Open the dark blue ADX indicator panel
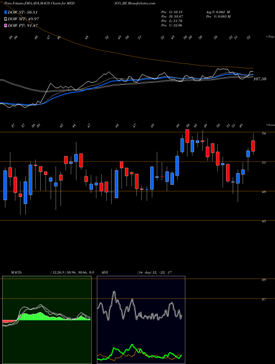The width and height of the screenshot is (275, 364). (x=141, y=320)
